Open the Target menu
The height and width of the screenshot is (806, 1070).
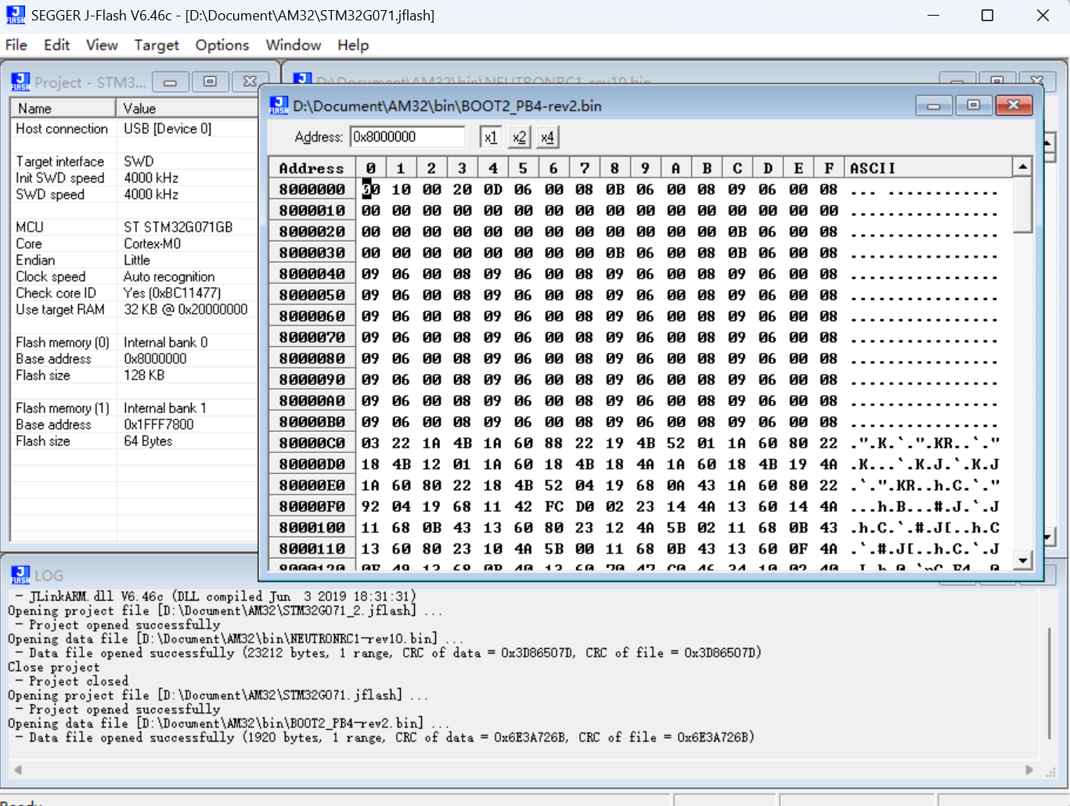pos(157,45)
